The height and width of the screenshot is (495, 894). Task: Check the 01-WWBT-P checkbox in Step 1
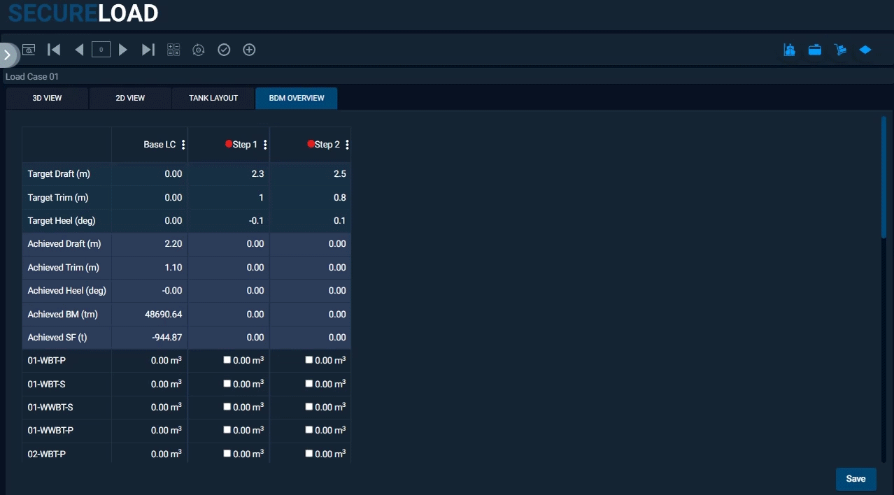tap(227, 430)
